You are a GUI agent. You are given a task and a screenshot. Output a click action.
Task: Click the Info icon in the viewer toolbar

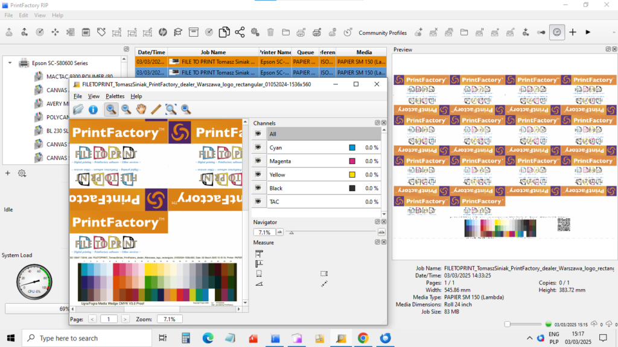pos(93,110)
